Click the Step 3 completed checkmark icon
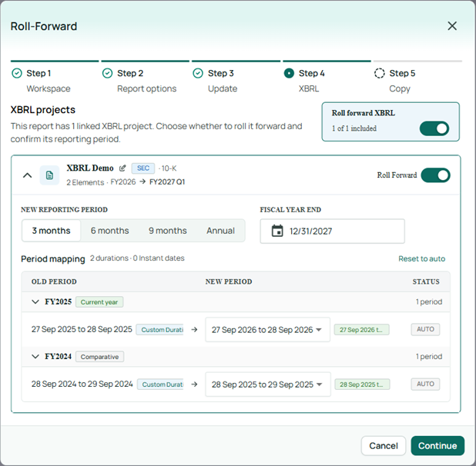476x466 pixels. [x=198, y=73]
